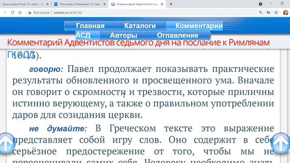Viewport: 290px width, 163px height.
Task: Close the Послание к Римлянам tab
Action: [x=105, y=4]
